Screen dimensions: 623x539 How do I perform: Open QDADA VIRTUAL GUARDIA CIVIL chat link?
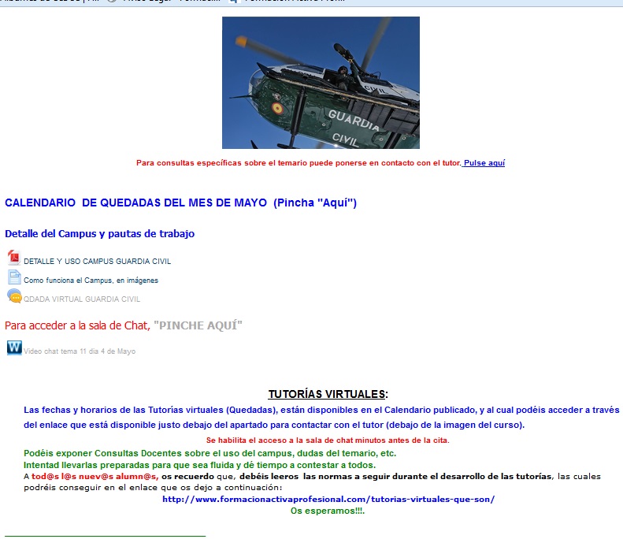pos(82,299)
